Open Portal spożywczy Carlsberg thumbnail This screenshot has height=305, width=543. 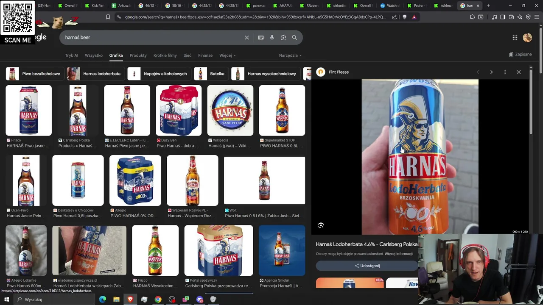coord(219,250)
